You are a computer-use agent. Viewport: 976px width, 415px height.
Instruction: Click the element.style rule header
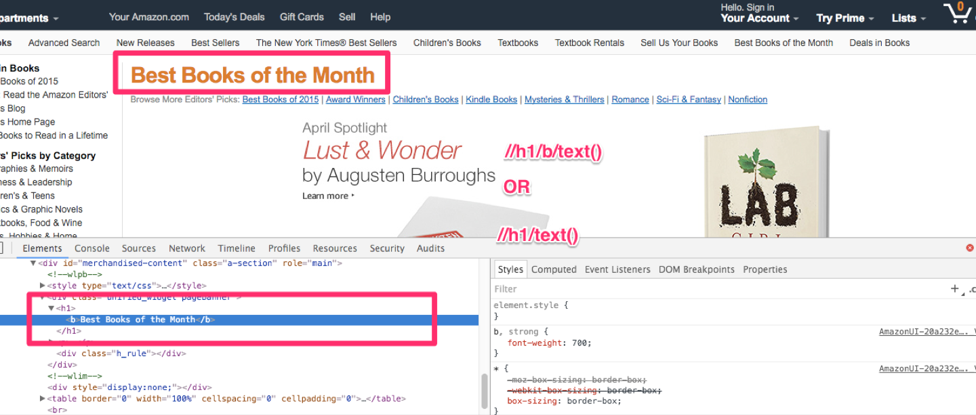point(531,305)
